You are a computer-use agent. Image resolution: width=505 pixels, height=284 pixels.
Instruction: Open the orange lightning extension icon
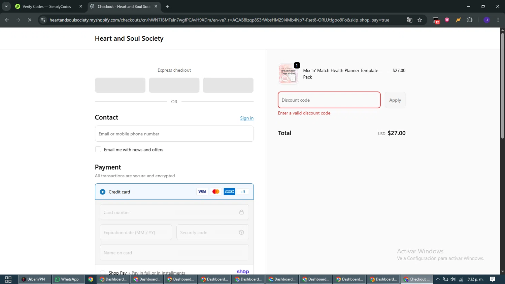(458, 20)
